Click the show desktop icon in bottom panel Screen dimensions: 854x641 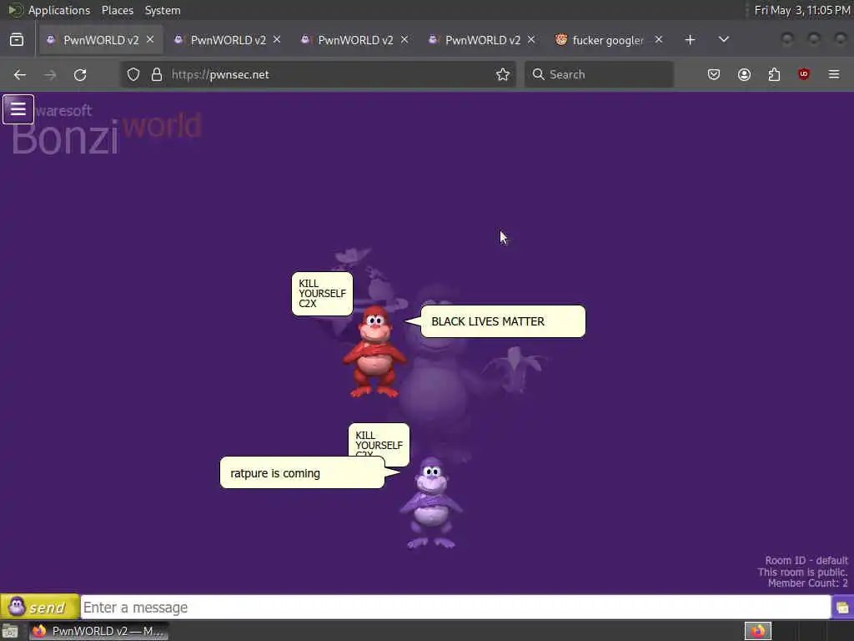(x=10, y=632)
